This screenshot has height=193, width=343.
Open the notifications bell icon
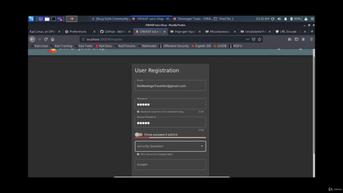(x=286, y=19)
